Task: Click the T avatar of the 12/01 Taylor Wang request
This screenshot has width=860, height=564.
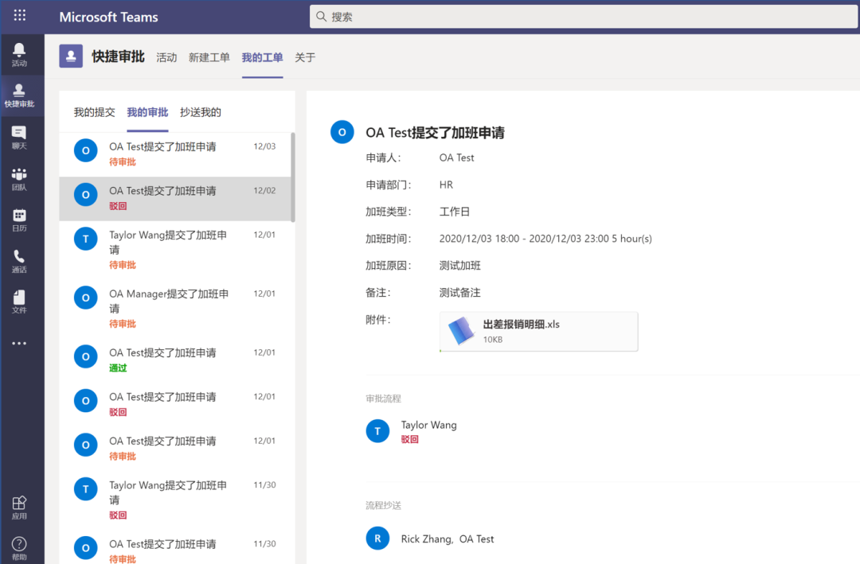Action: click(85, 239)
